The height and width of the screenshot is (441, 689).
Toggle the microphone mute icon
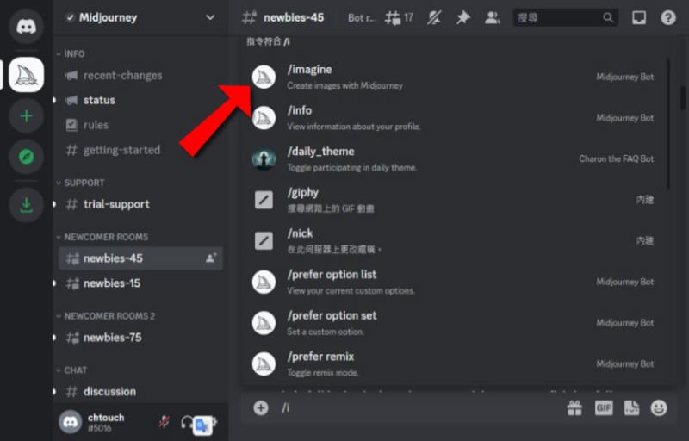coord(164,423)
